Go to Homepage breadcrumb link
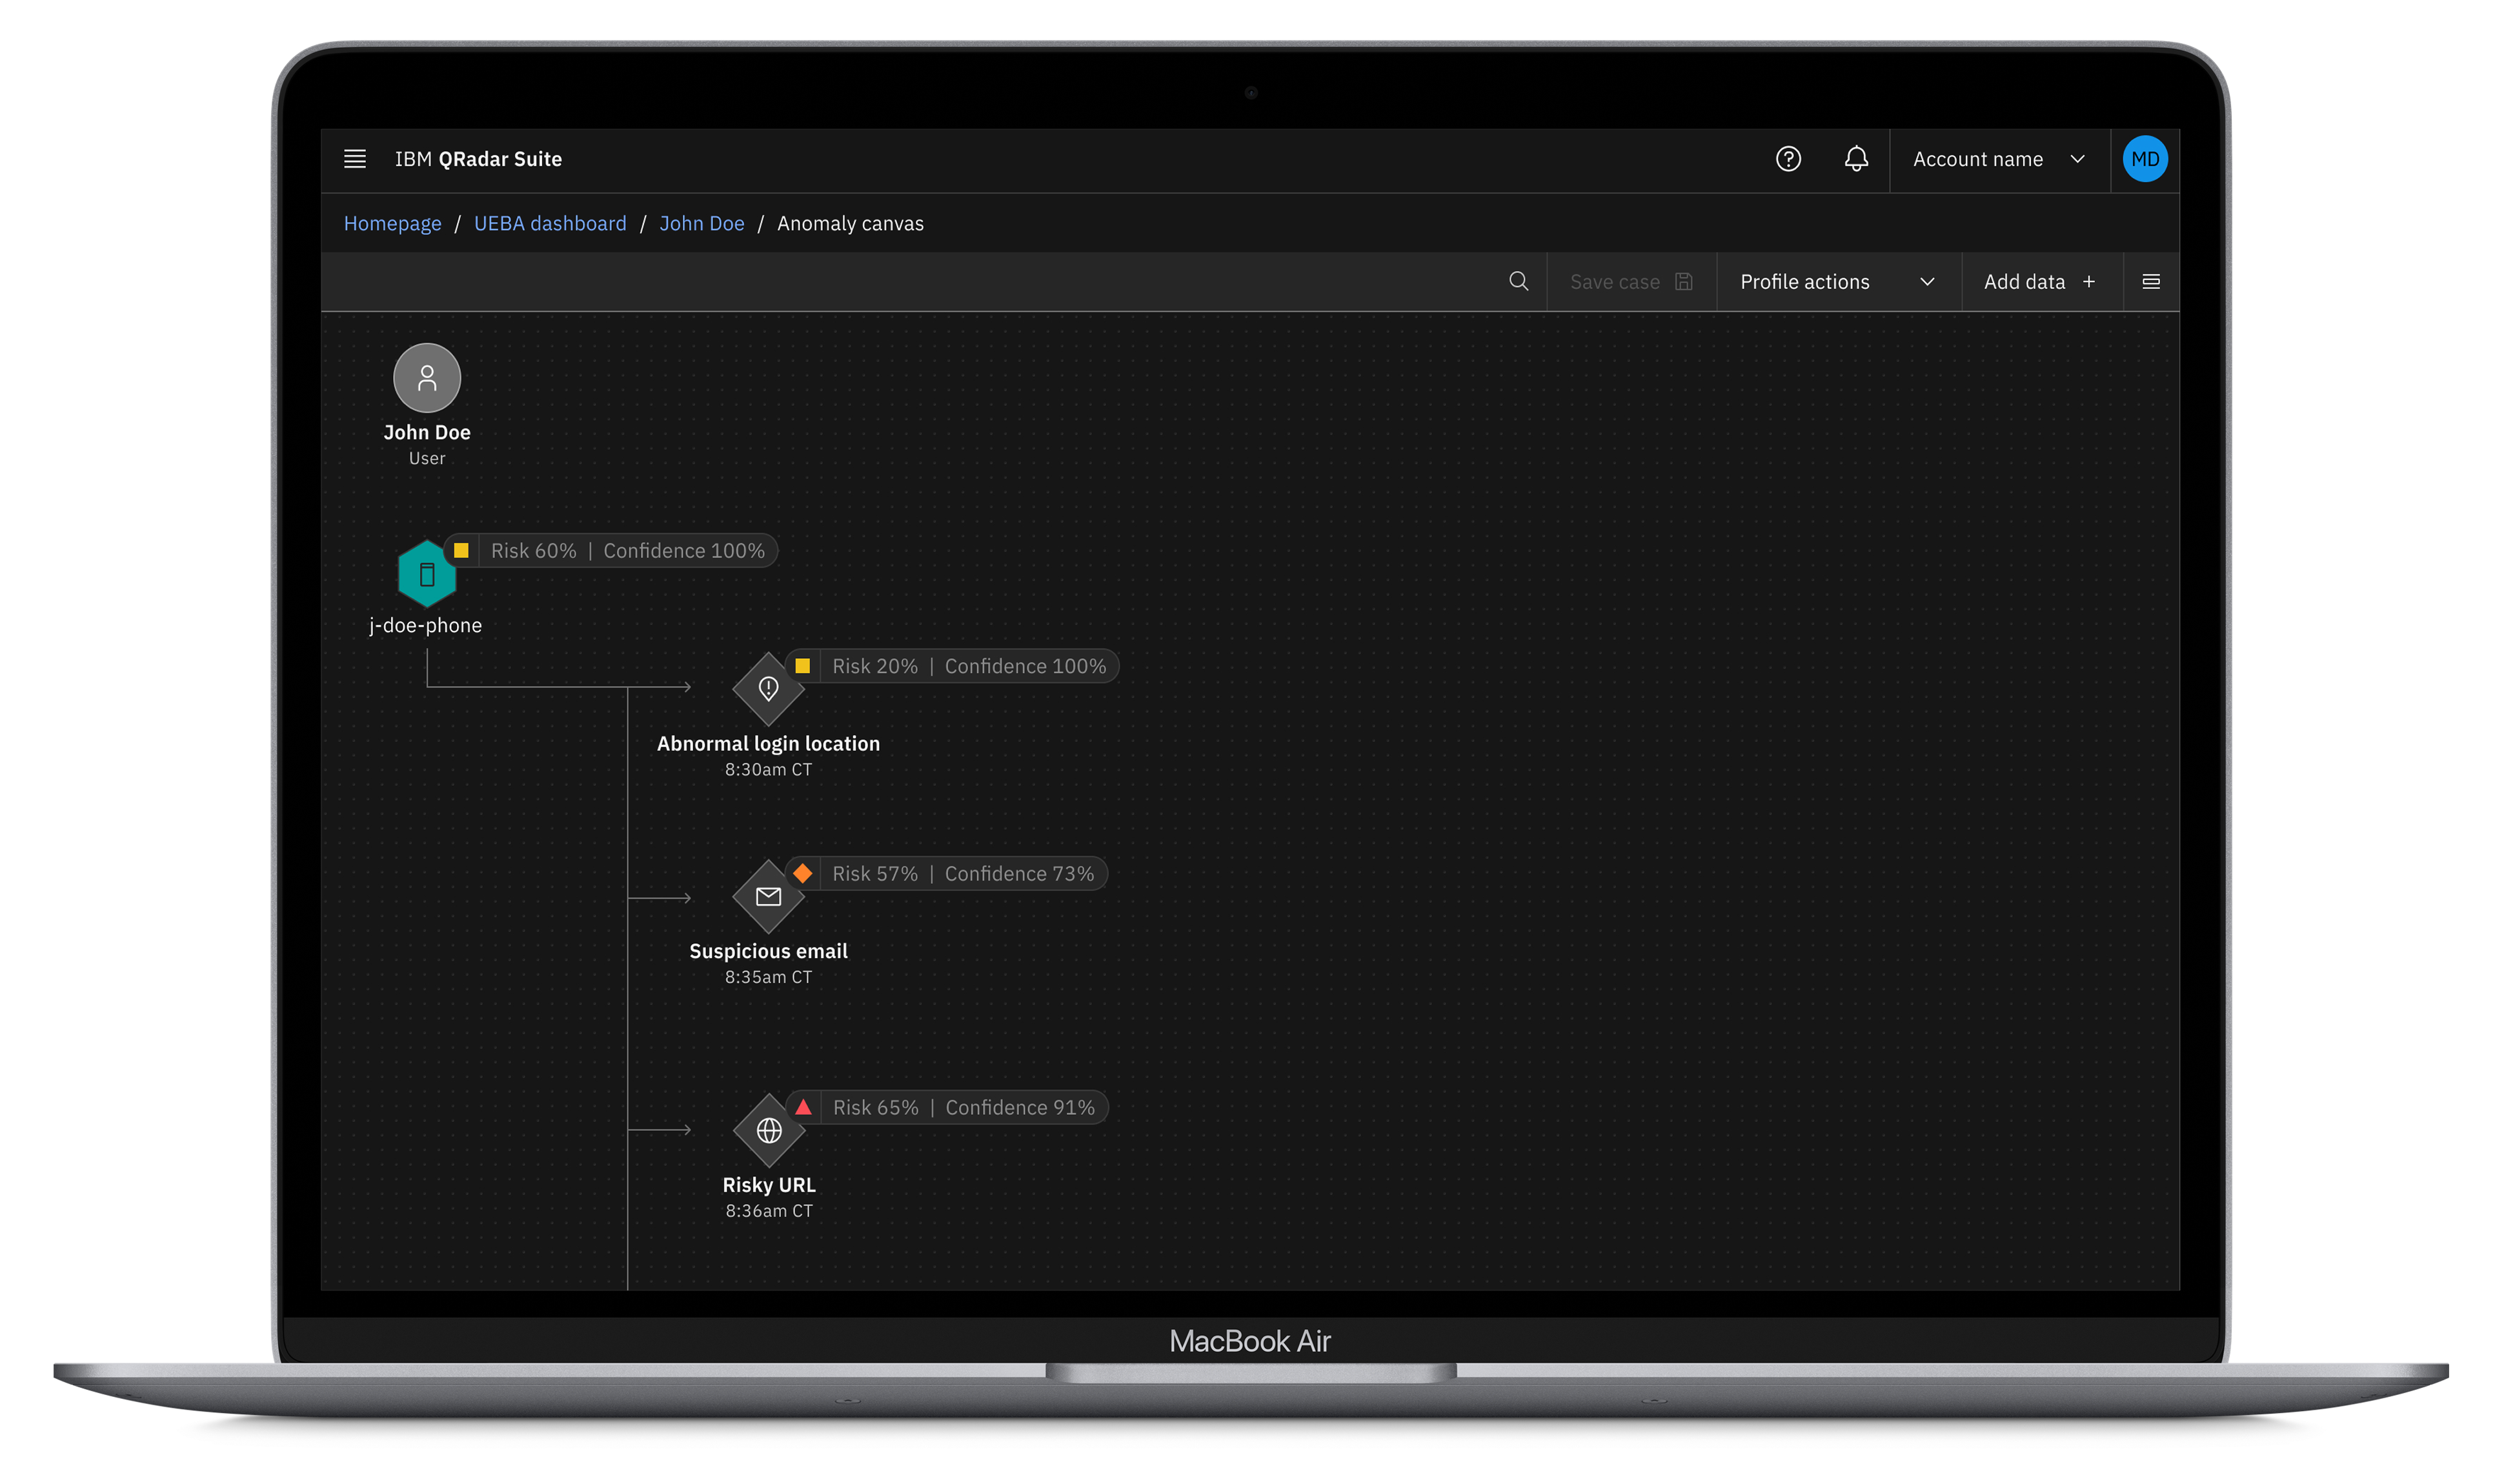Image resolution: width=2504 pixels, height=1484 pixels. pyautogui.click(x=392, y=224)
